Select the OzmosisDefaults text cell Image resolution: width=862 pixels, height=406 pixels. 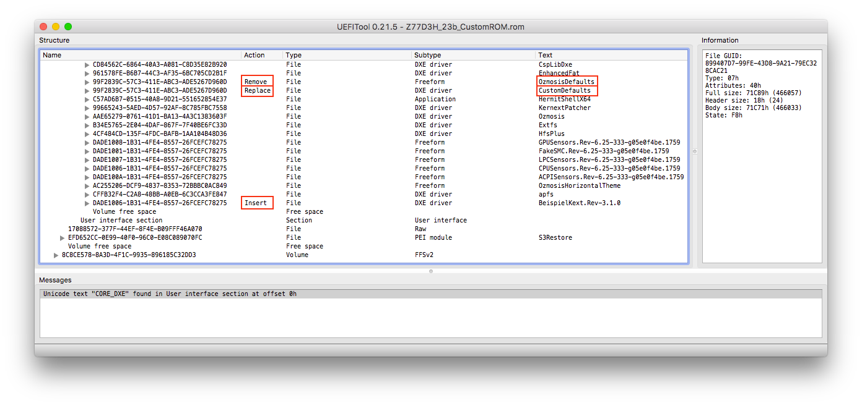(x=567, y=82)
